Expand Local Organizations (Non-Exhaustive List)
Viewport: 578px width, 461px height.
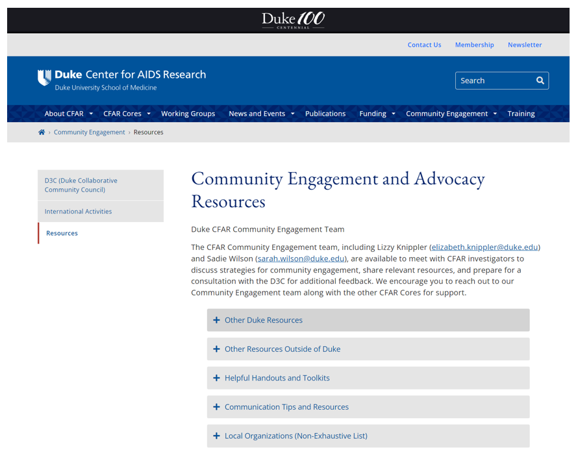pyautogui.click(x=368, y=436)
